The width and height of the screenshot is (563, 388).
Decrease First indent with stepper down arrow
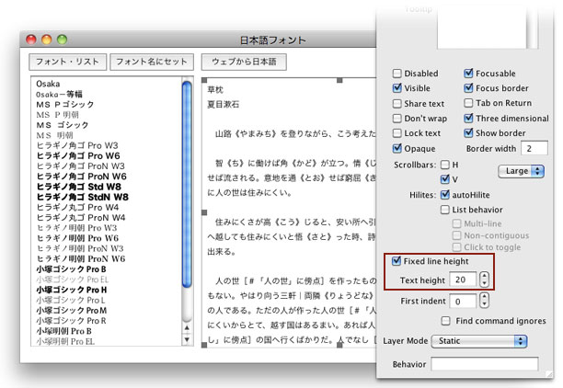click(x=485, y=304)
